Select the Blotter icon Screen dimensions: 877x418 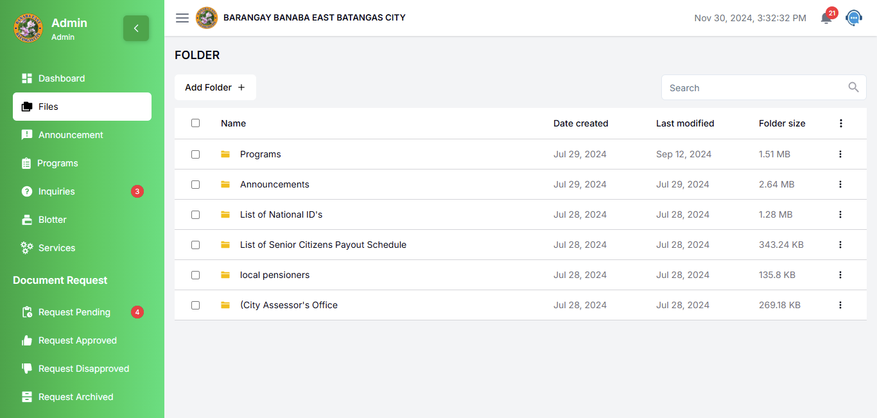pos(26,219)
